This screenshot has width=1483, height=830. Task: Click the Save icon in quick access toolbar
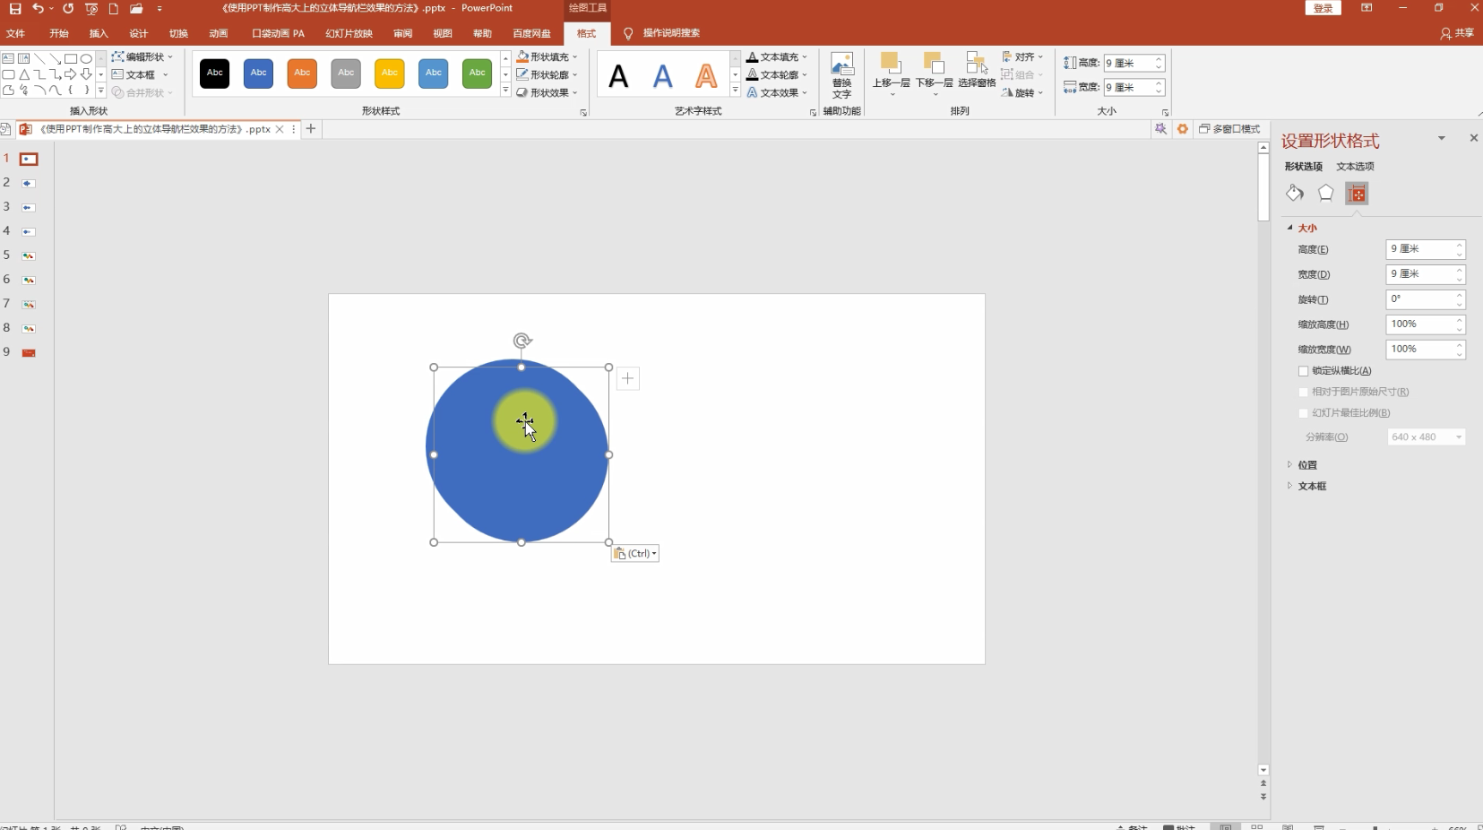point(15,8)
